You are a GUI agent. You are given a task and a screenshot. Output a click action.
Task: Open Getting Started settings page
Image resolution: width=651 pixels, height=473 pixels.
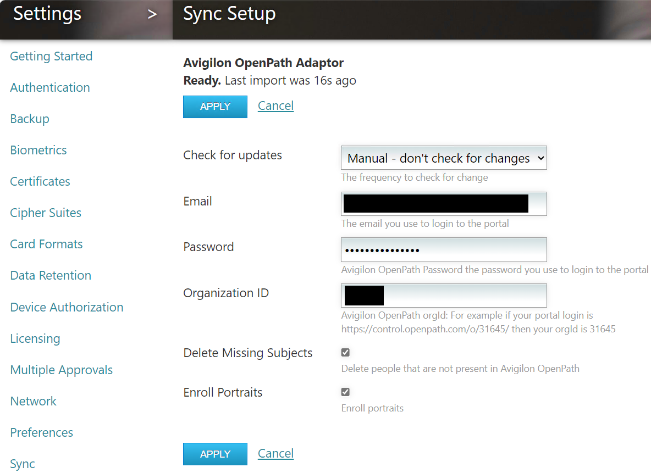click(x=51, y=56)
